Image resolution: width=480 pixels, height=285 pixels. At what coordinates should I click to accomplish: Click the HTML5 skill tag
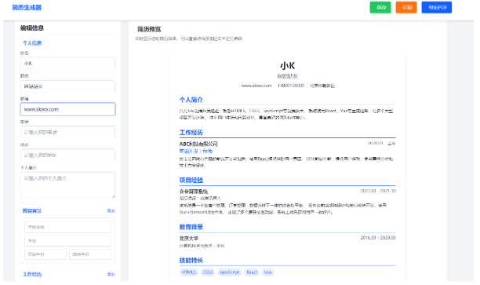point(188,272)
